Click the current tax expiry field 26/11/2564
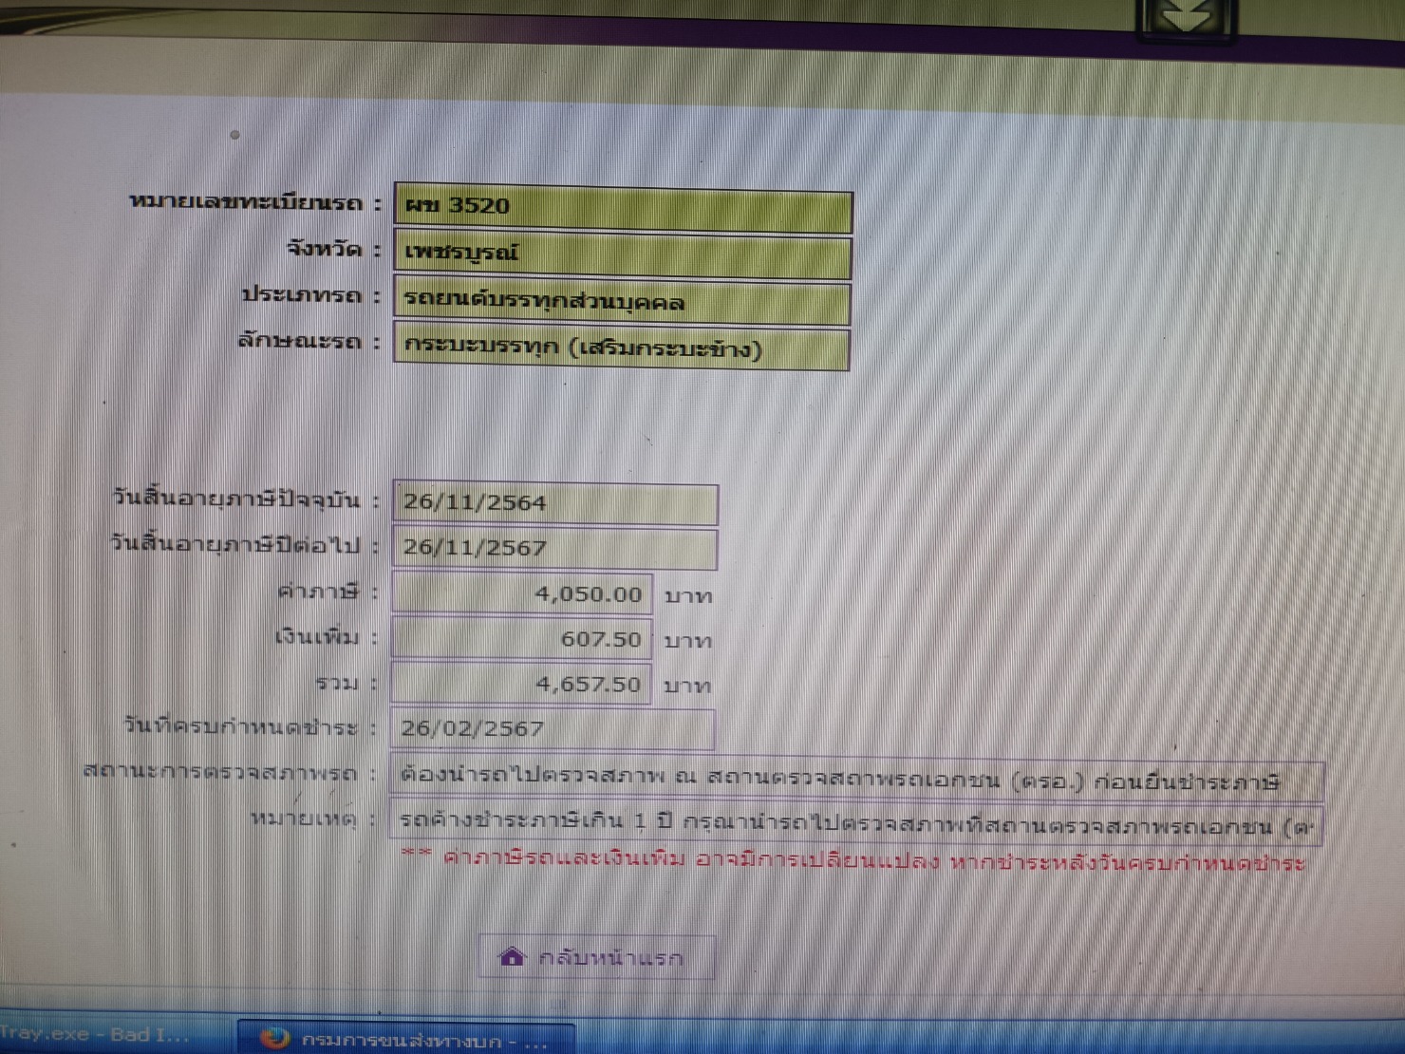 click(554, 502)
